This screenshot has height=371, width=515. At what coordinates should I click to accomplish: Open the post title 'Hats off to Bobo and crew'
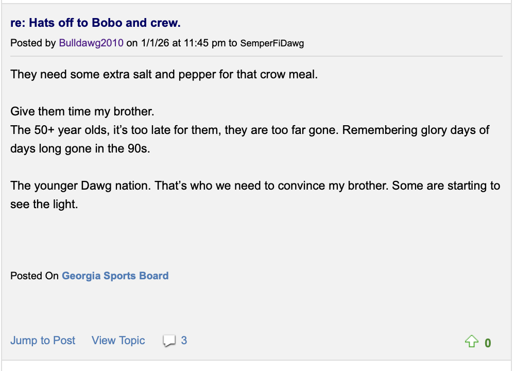[x=95, y=23]
